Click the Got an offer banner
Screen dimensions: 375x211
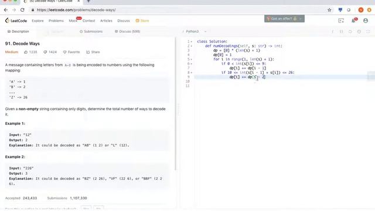(x=284, y=19)
